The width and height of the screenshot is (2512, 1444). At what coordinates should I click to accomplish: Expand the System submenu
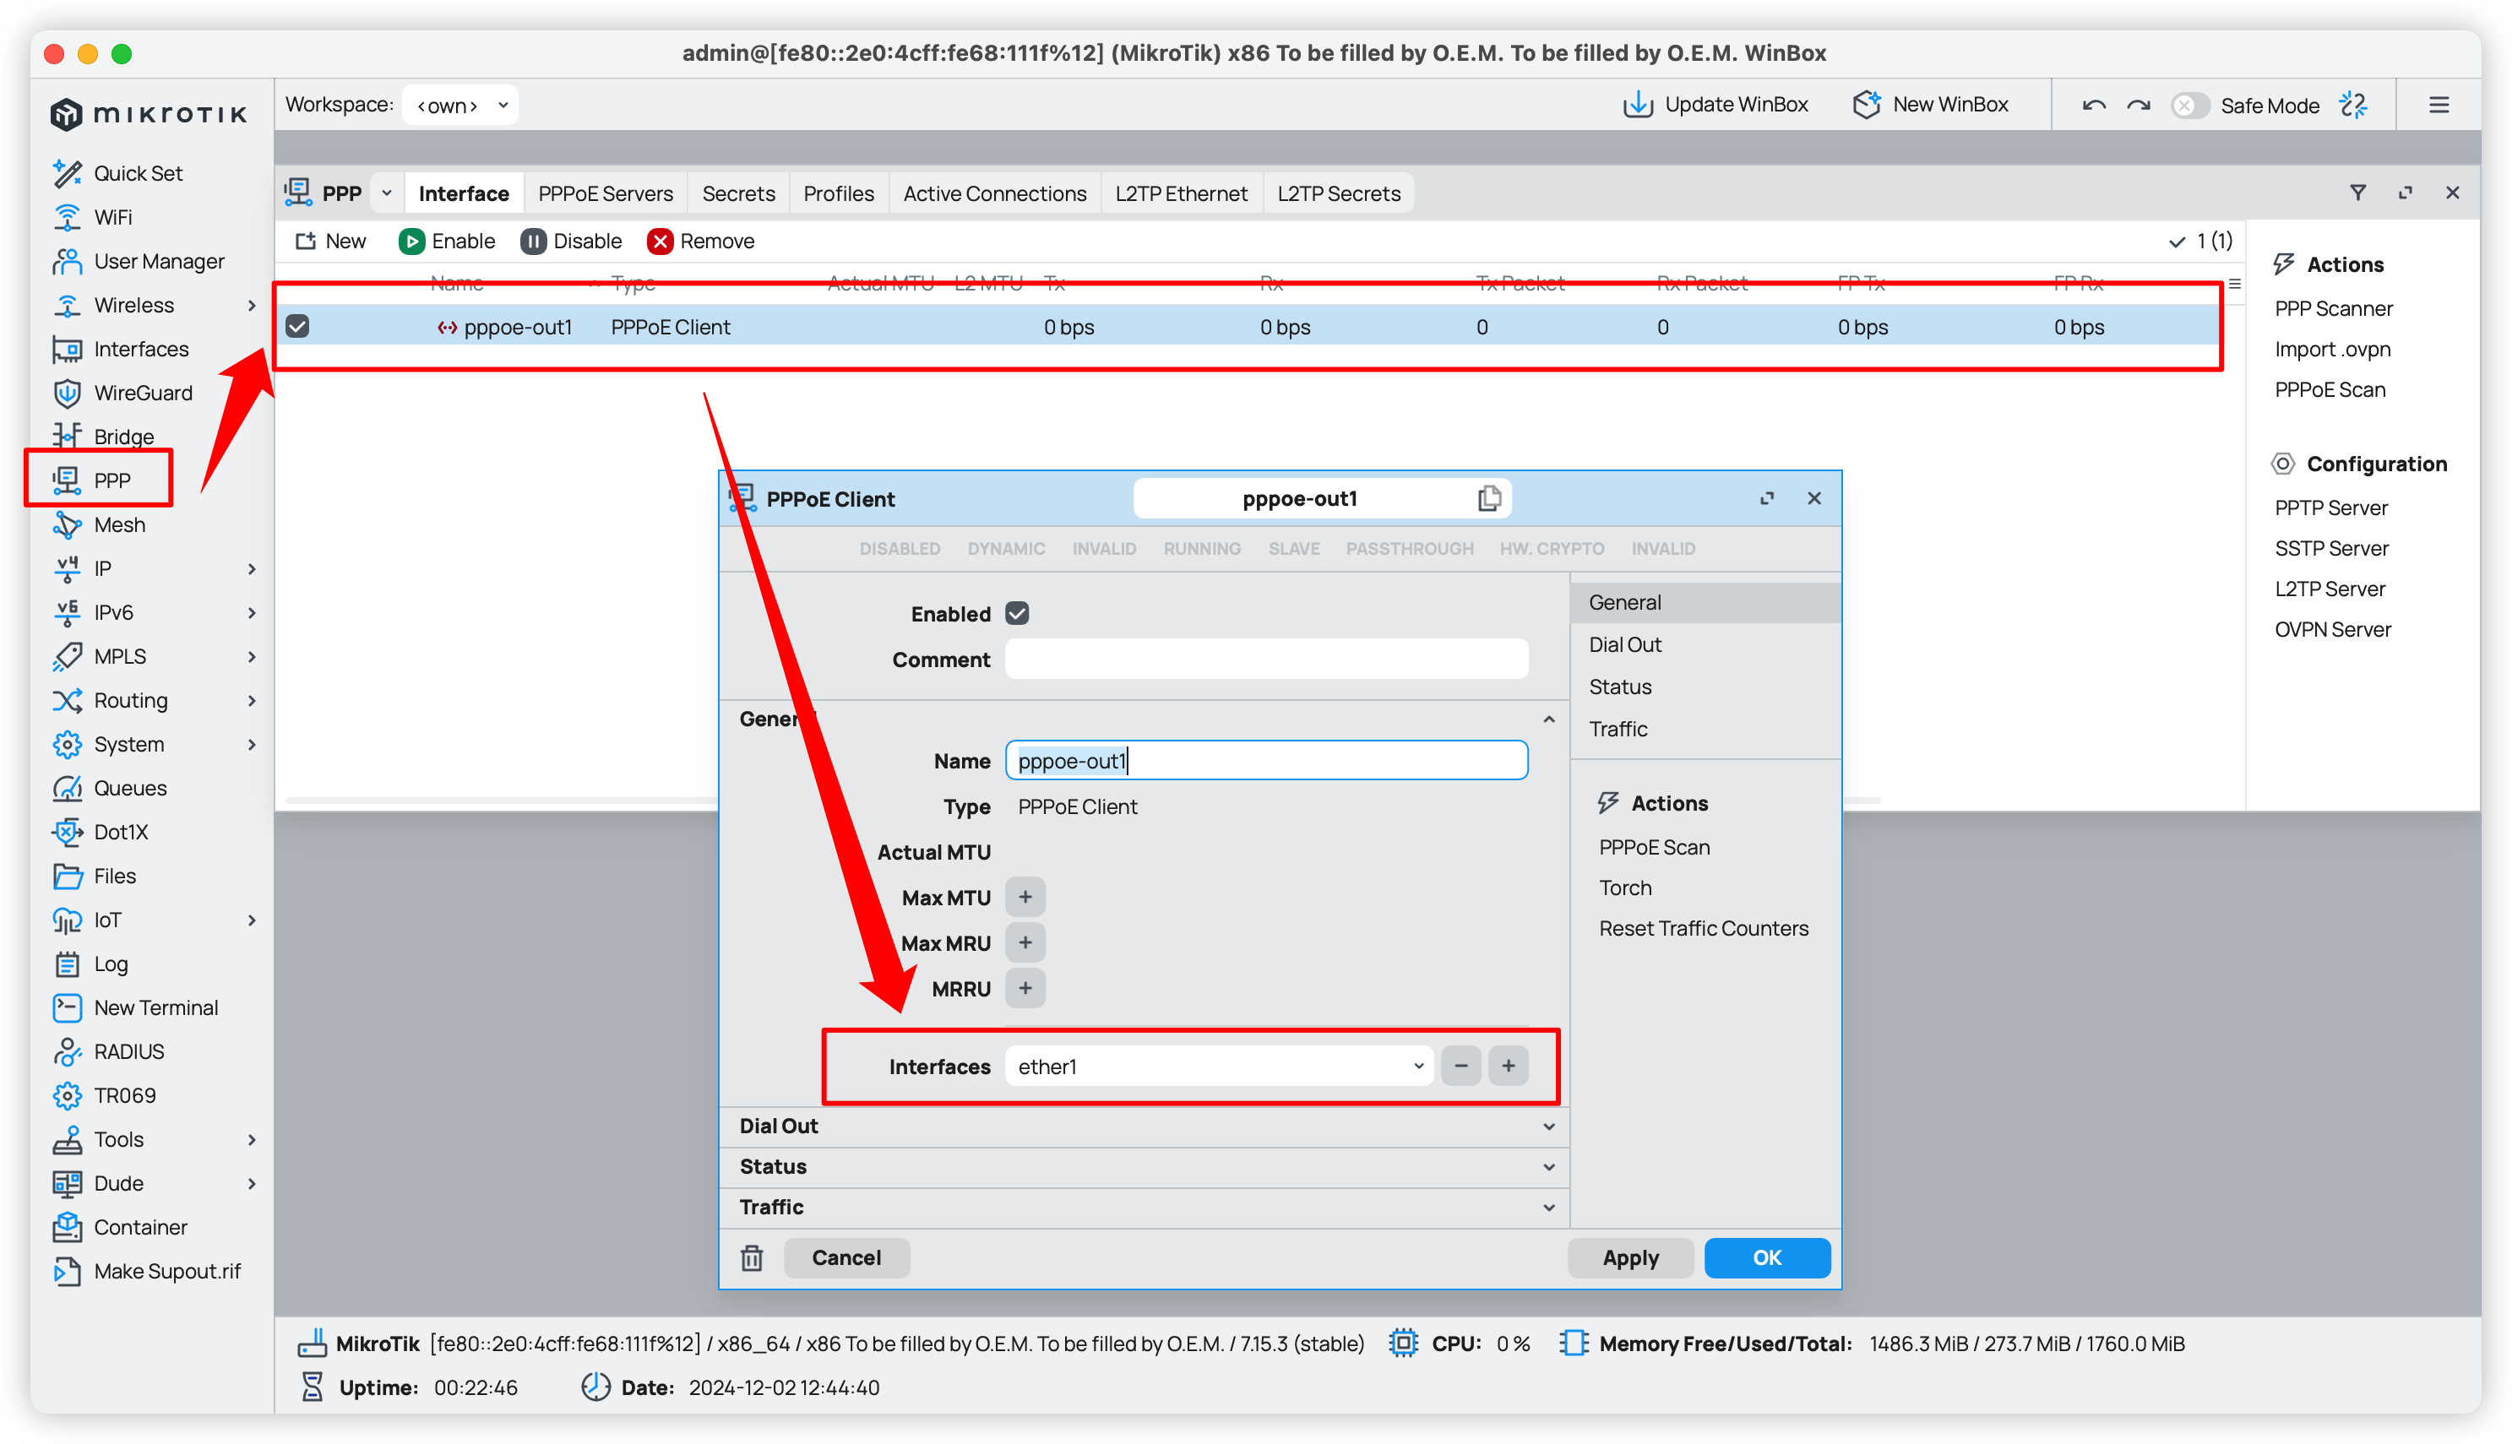(252, 745)
